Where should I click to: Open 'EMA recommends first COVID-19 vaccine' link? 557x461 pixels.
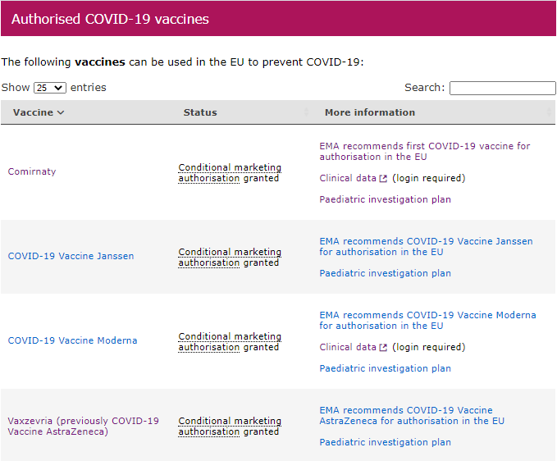pyautogui.click(x=424, y=151)
